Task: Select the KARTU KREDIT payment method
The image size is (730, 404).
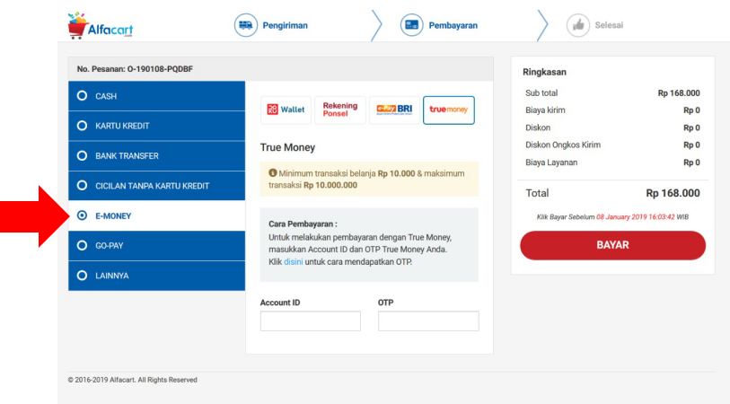Action: click(x=156, y=126)
